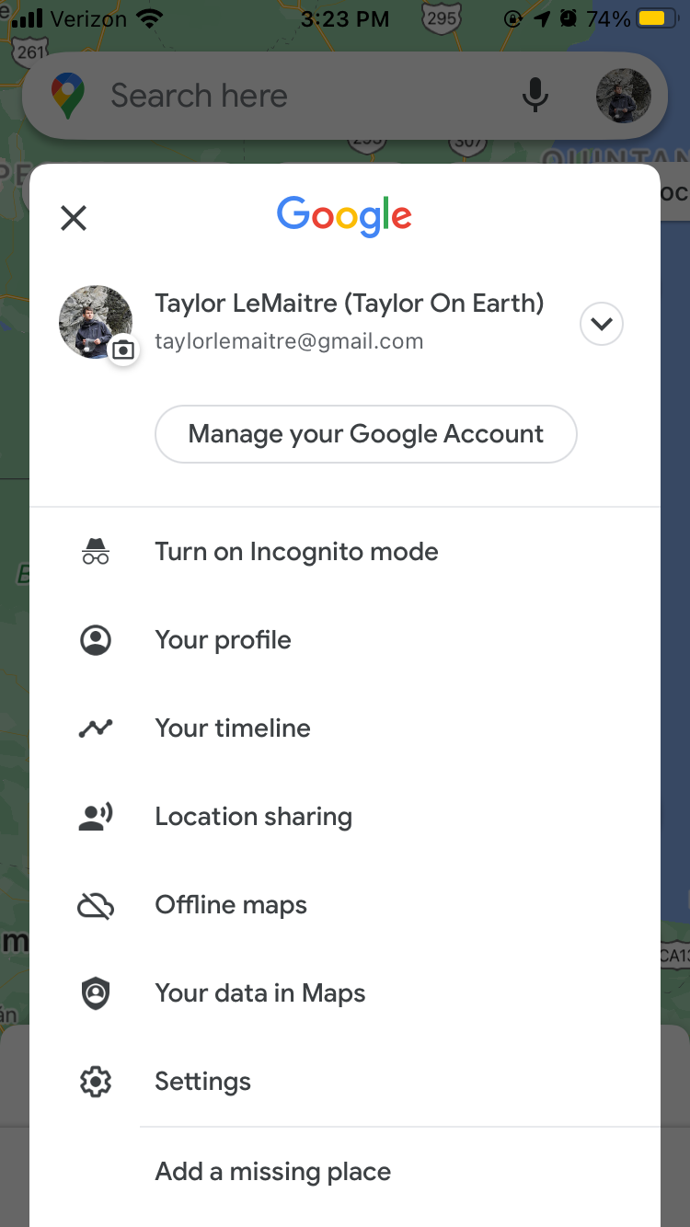Tap the Google Maps pin logo
The height and width of the screenshot is (1227, 690).
pos(67,96)
